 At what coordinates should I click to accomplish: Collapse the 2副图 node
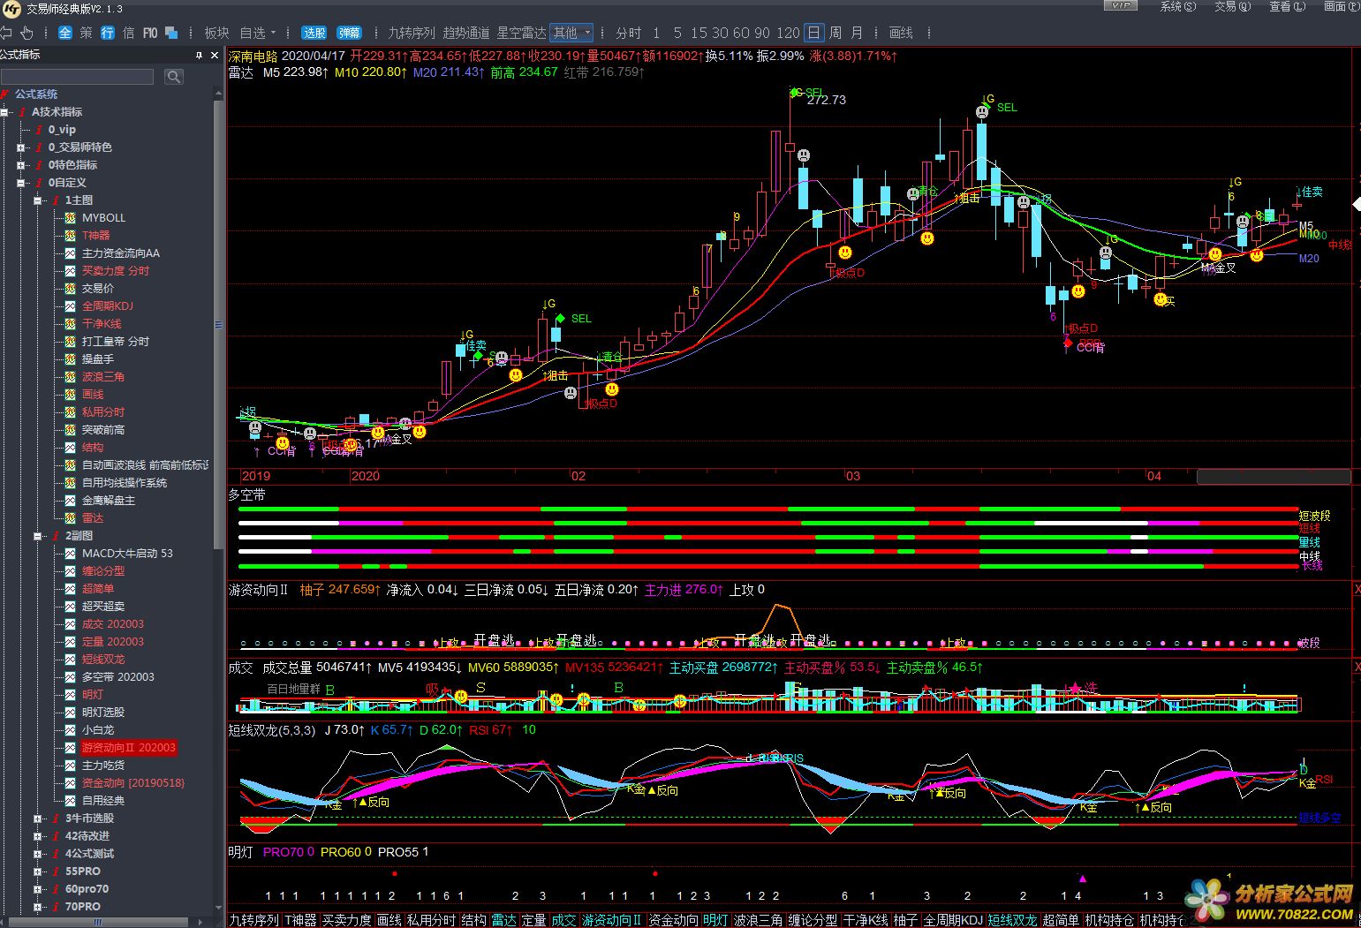pyautogui.click(x=37, y=536)
